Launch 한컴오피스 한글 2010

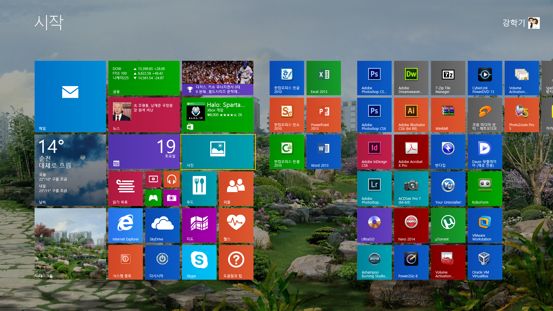click(x=287, y=78)
